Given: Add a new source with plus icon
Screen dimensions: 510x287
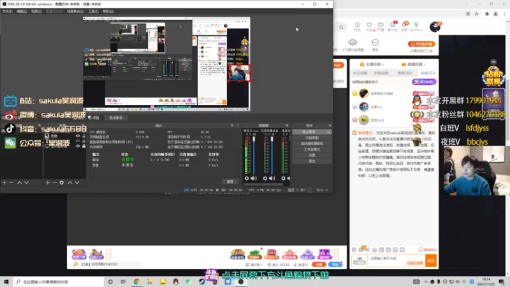Looking at the screenshot, I should [x=47, y=183].
